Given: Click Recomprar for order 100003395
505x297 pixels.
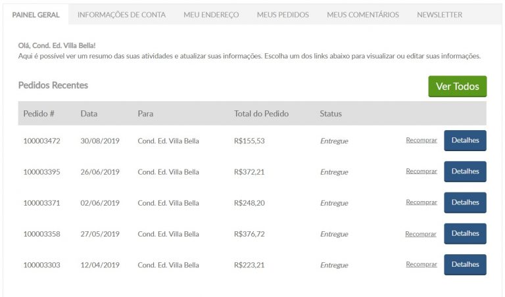Looking at the screenshot, I should coord(421,171).
